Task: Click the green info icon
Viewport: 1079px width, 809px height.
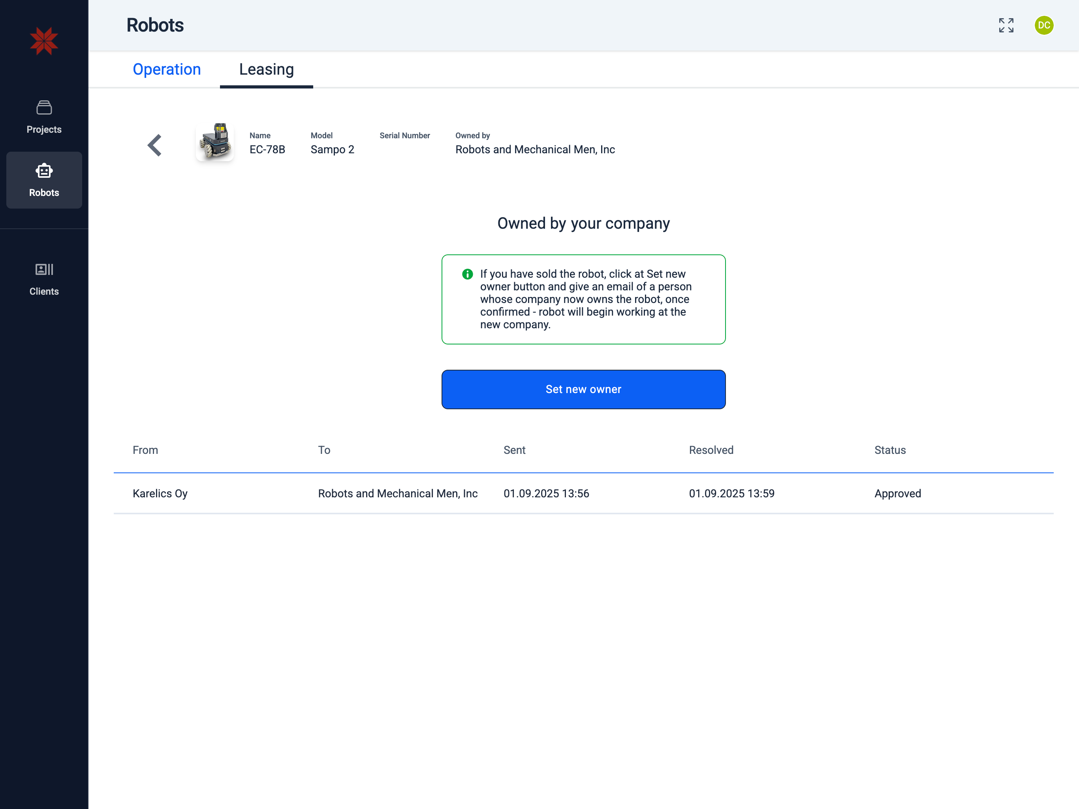Action: 467,274
